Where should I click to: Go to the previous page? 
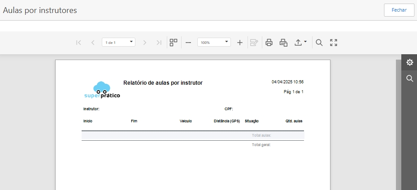[x=93, y=43]
